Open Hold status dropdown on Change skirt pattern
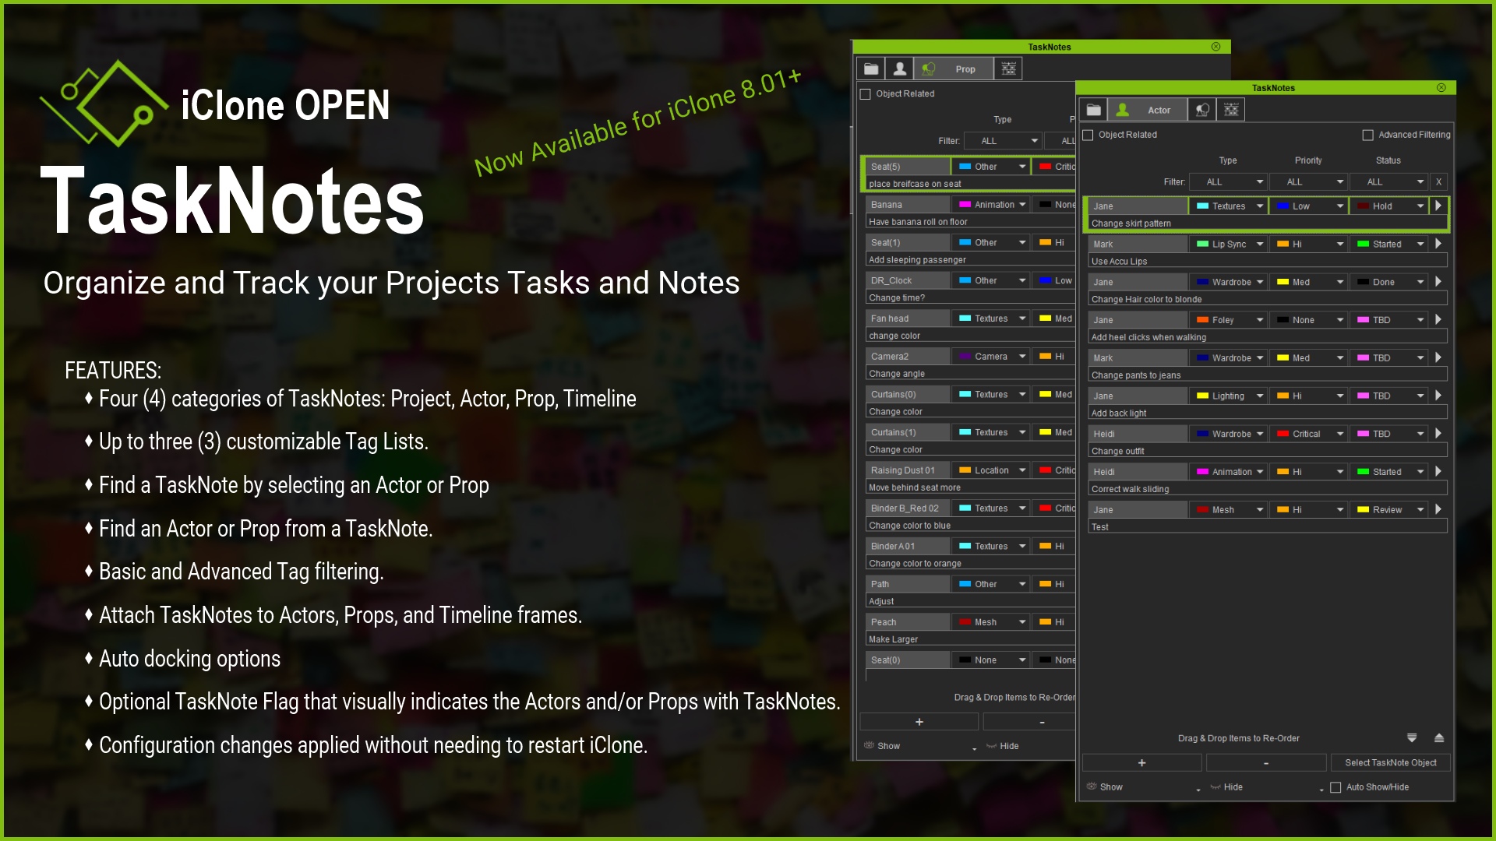This screenshot has width=1496, height=841. tap(1388, 206)
